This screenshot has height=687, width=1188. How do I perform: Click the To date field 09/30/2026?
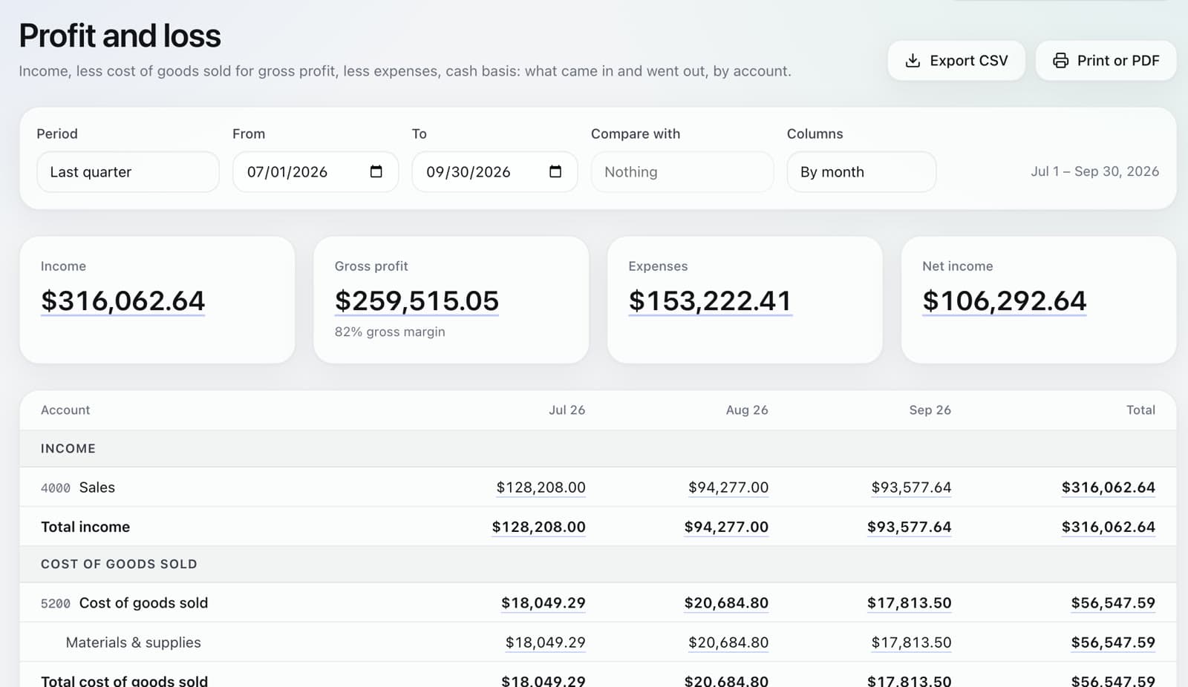coord(495,172)
